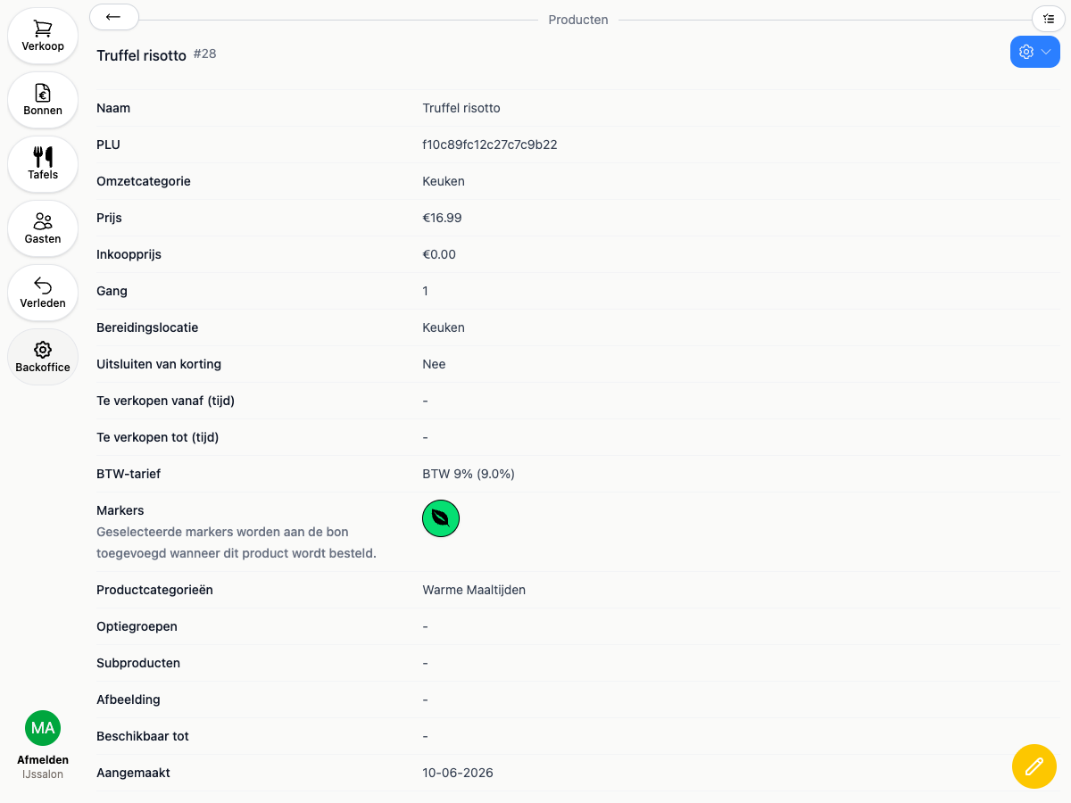1071x803 pixels.
Task: Click the Producten breadcrumb title
Action: 578,20
